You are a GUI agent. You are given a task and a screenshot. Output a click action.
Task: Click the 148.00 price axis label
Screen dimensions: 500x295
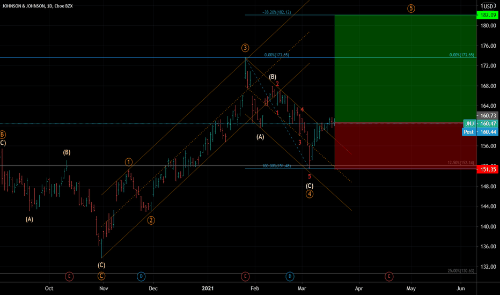(x=488, y=186)
